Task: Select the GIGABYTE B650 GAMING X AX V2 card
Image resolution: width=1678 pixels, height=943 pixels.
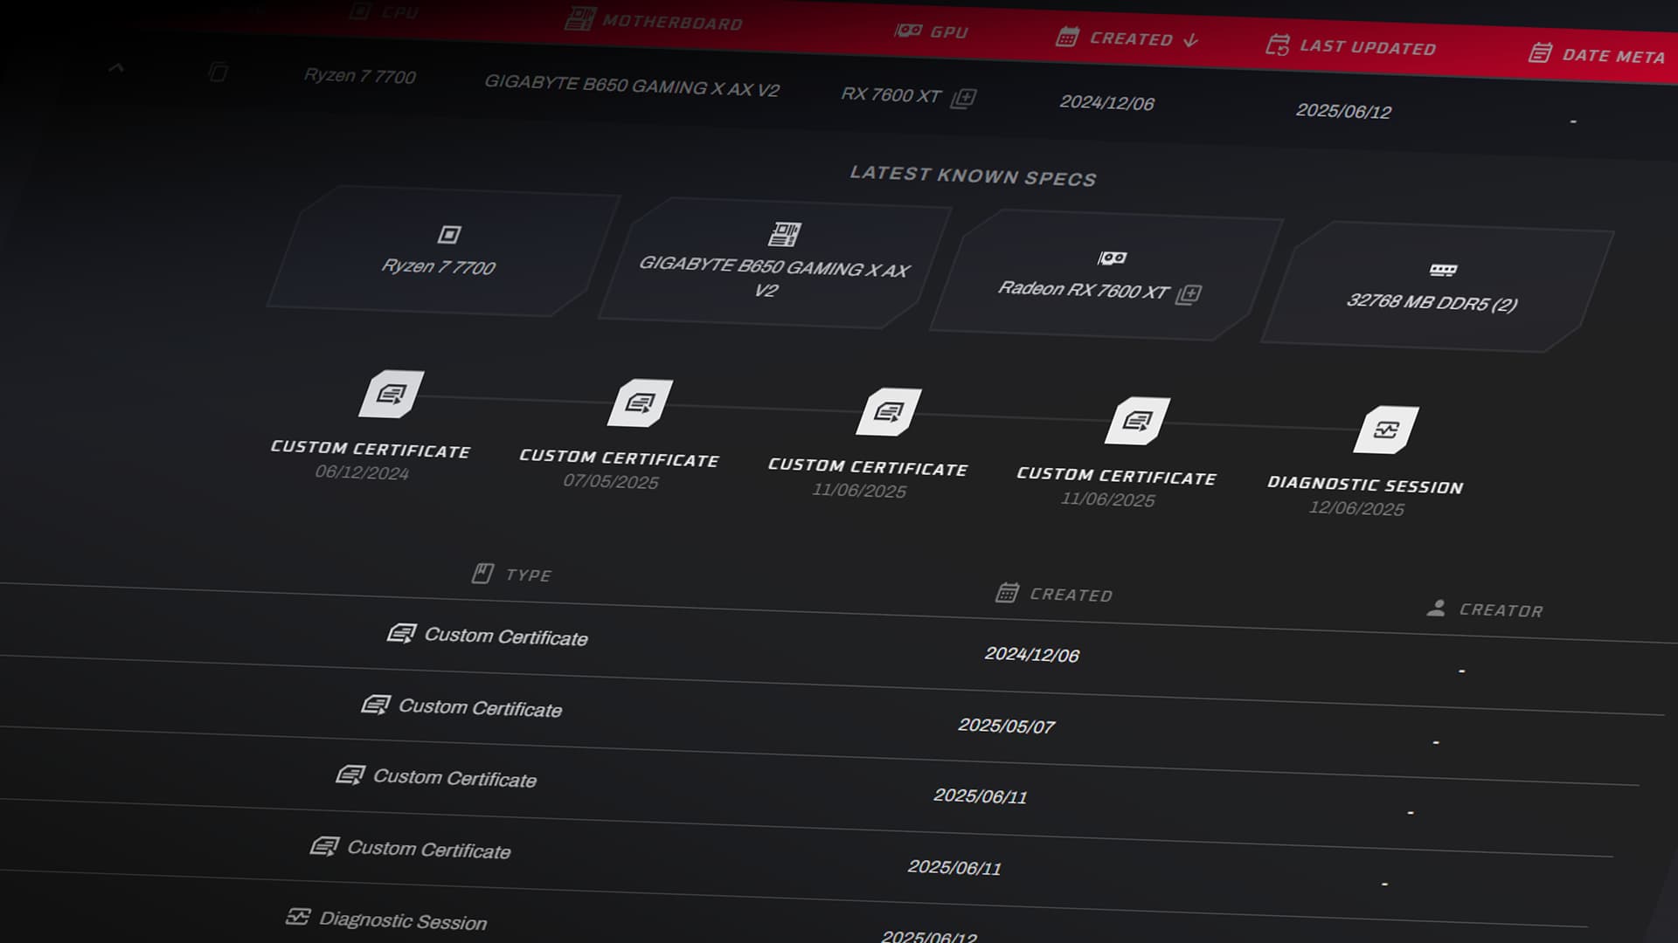Action: (x=774, y=263)
